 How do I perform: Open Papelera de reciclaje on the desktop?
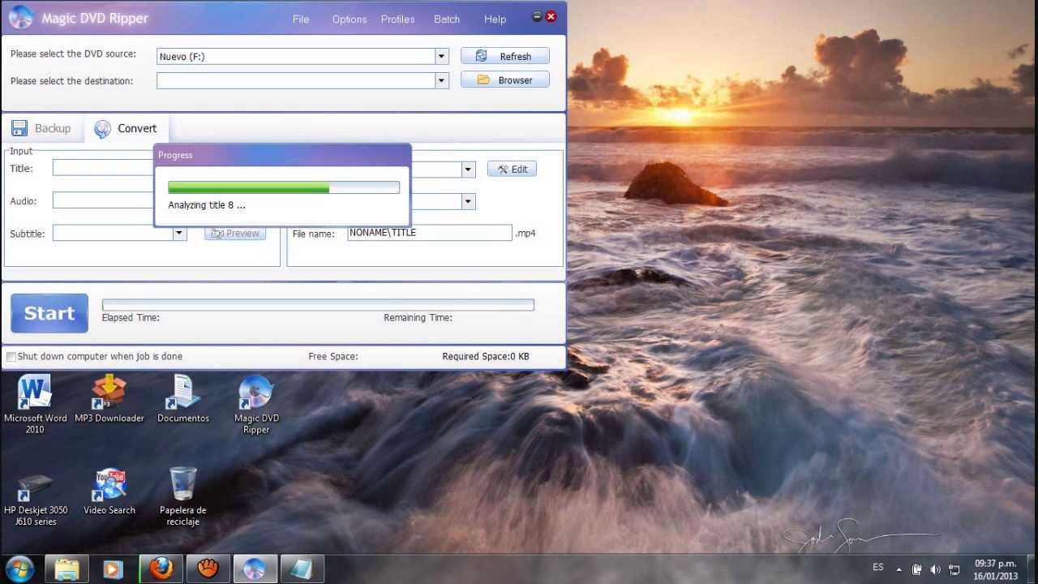pyautogui.click(x=183, y=496)
